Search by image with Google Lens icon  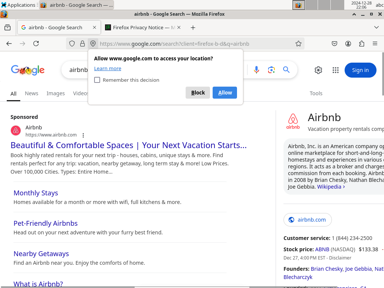[271, 70]
